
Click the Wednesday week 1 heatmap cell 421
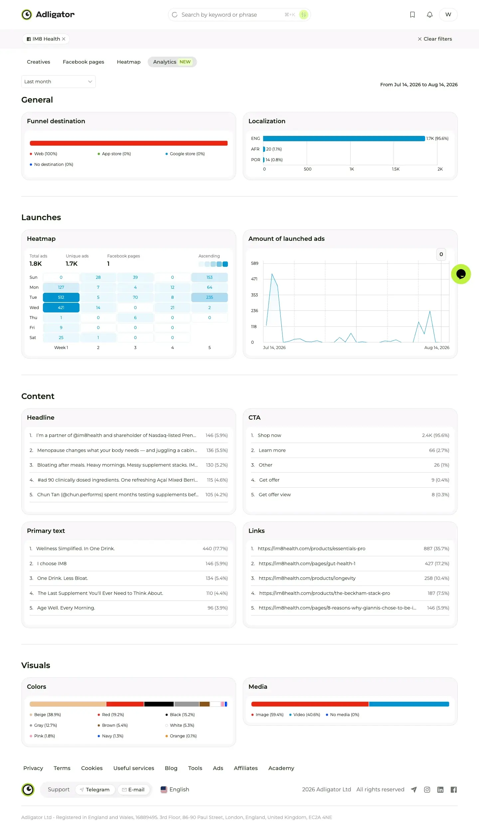[61, 307]
